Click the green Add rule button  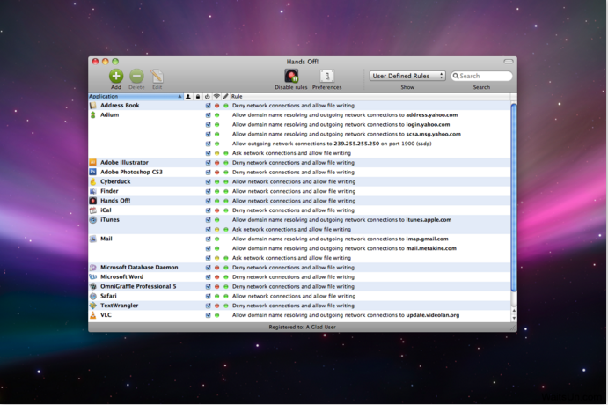(x=116, y=76)
